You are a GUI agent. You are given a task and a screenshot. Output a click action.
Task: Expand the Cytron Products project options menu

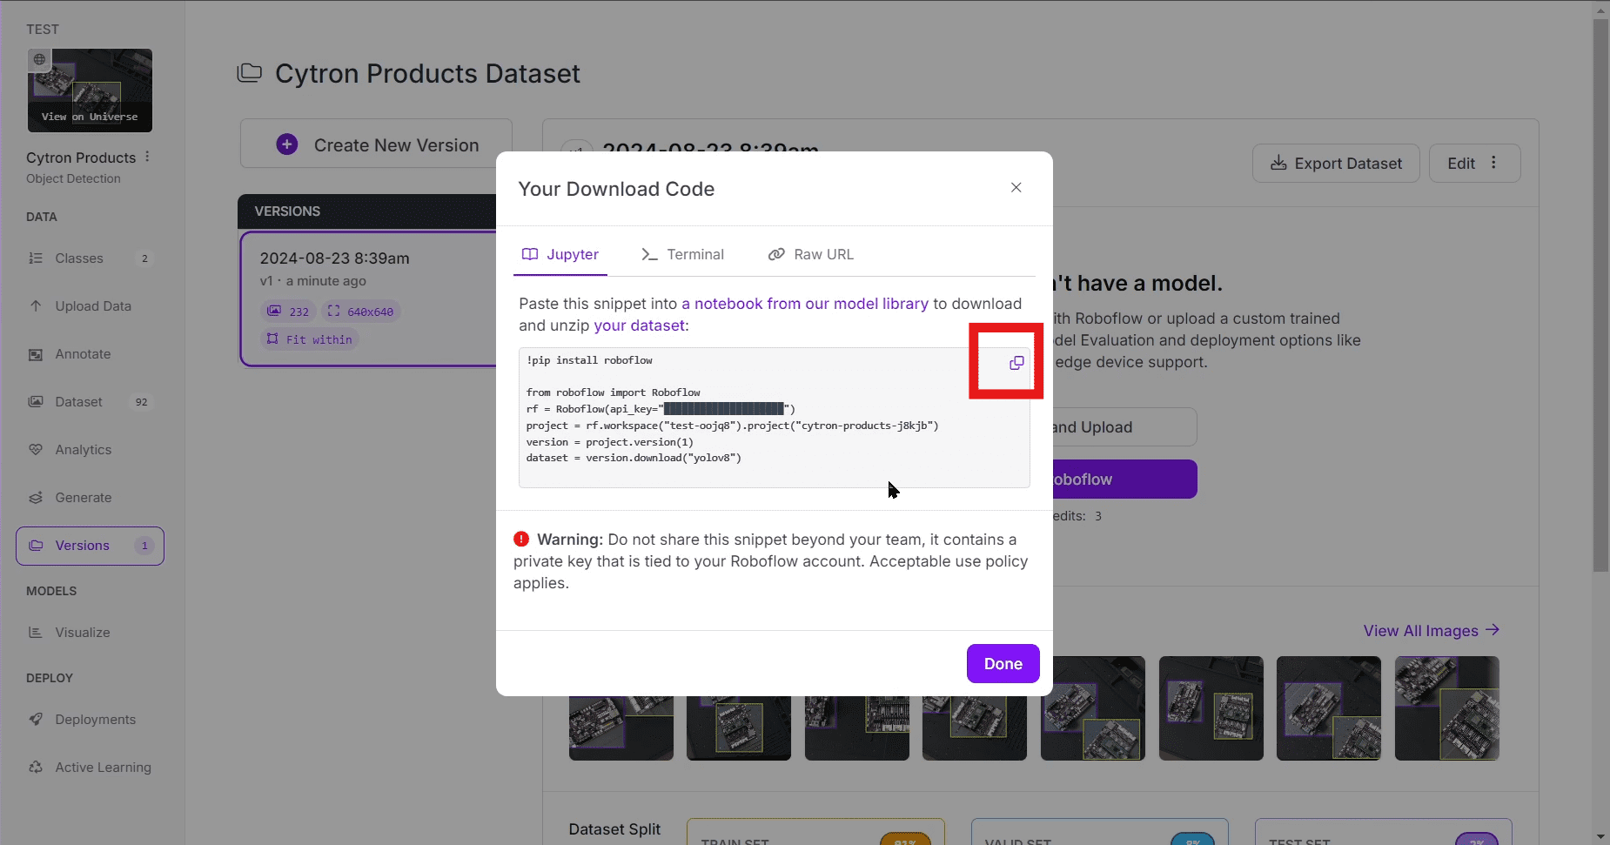pyautogui.click(x=147, y=157)
